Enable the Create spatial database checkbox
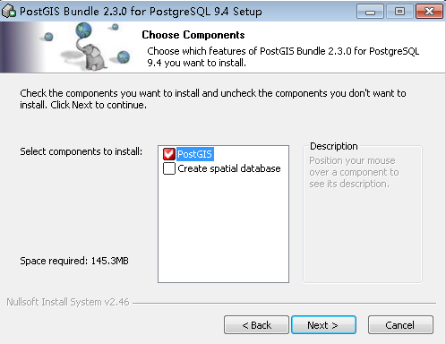Screen dimensions: 446x344 [x=169, y=168]
